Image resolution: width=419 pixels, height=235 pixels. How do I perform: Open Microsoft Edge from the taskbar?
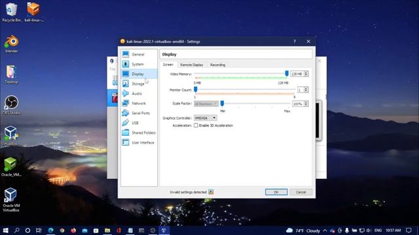50,230
